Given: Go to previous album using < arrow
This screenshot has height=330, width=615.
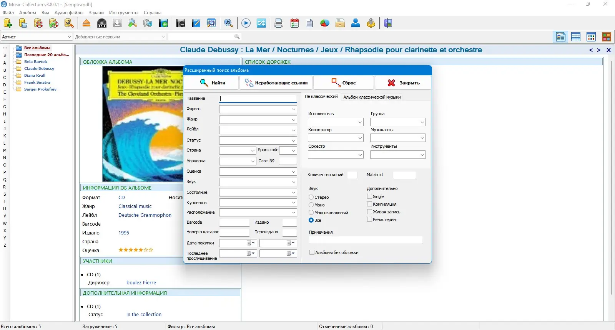Looking at the screenshot, I should 591,50.
